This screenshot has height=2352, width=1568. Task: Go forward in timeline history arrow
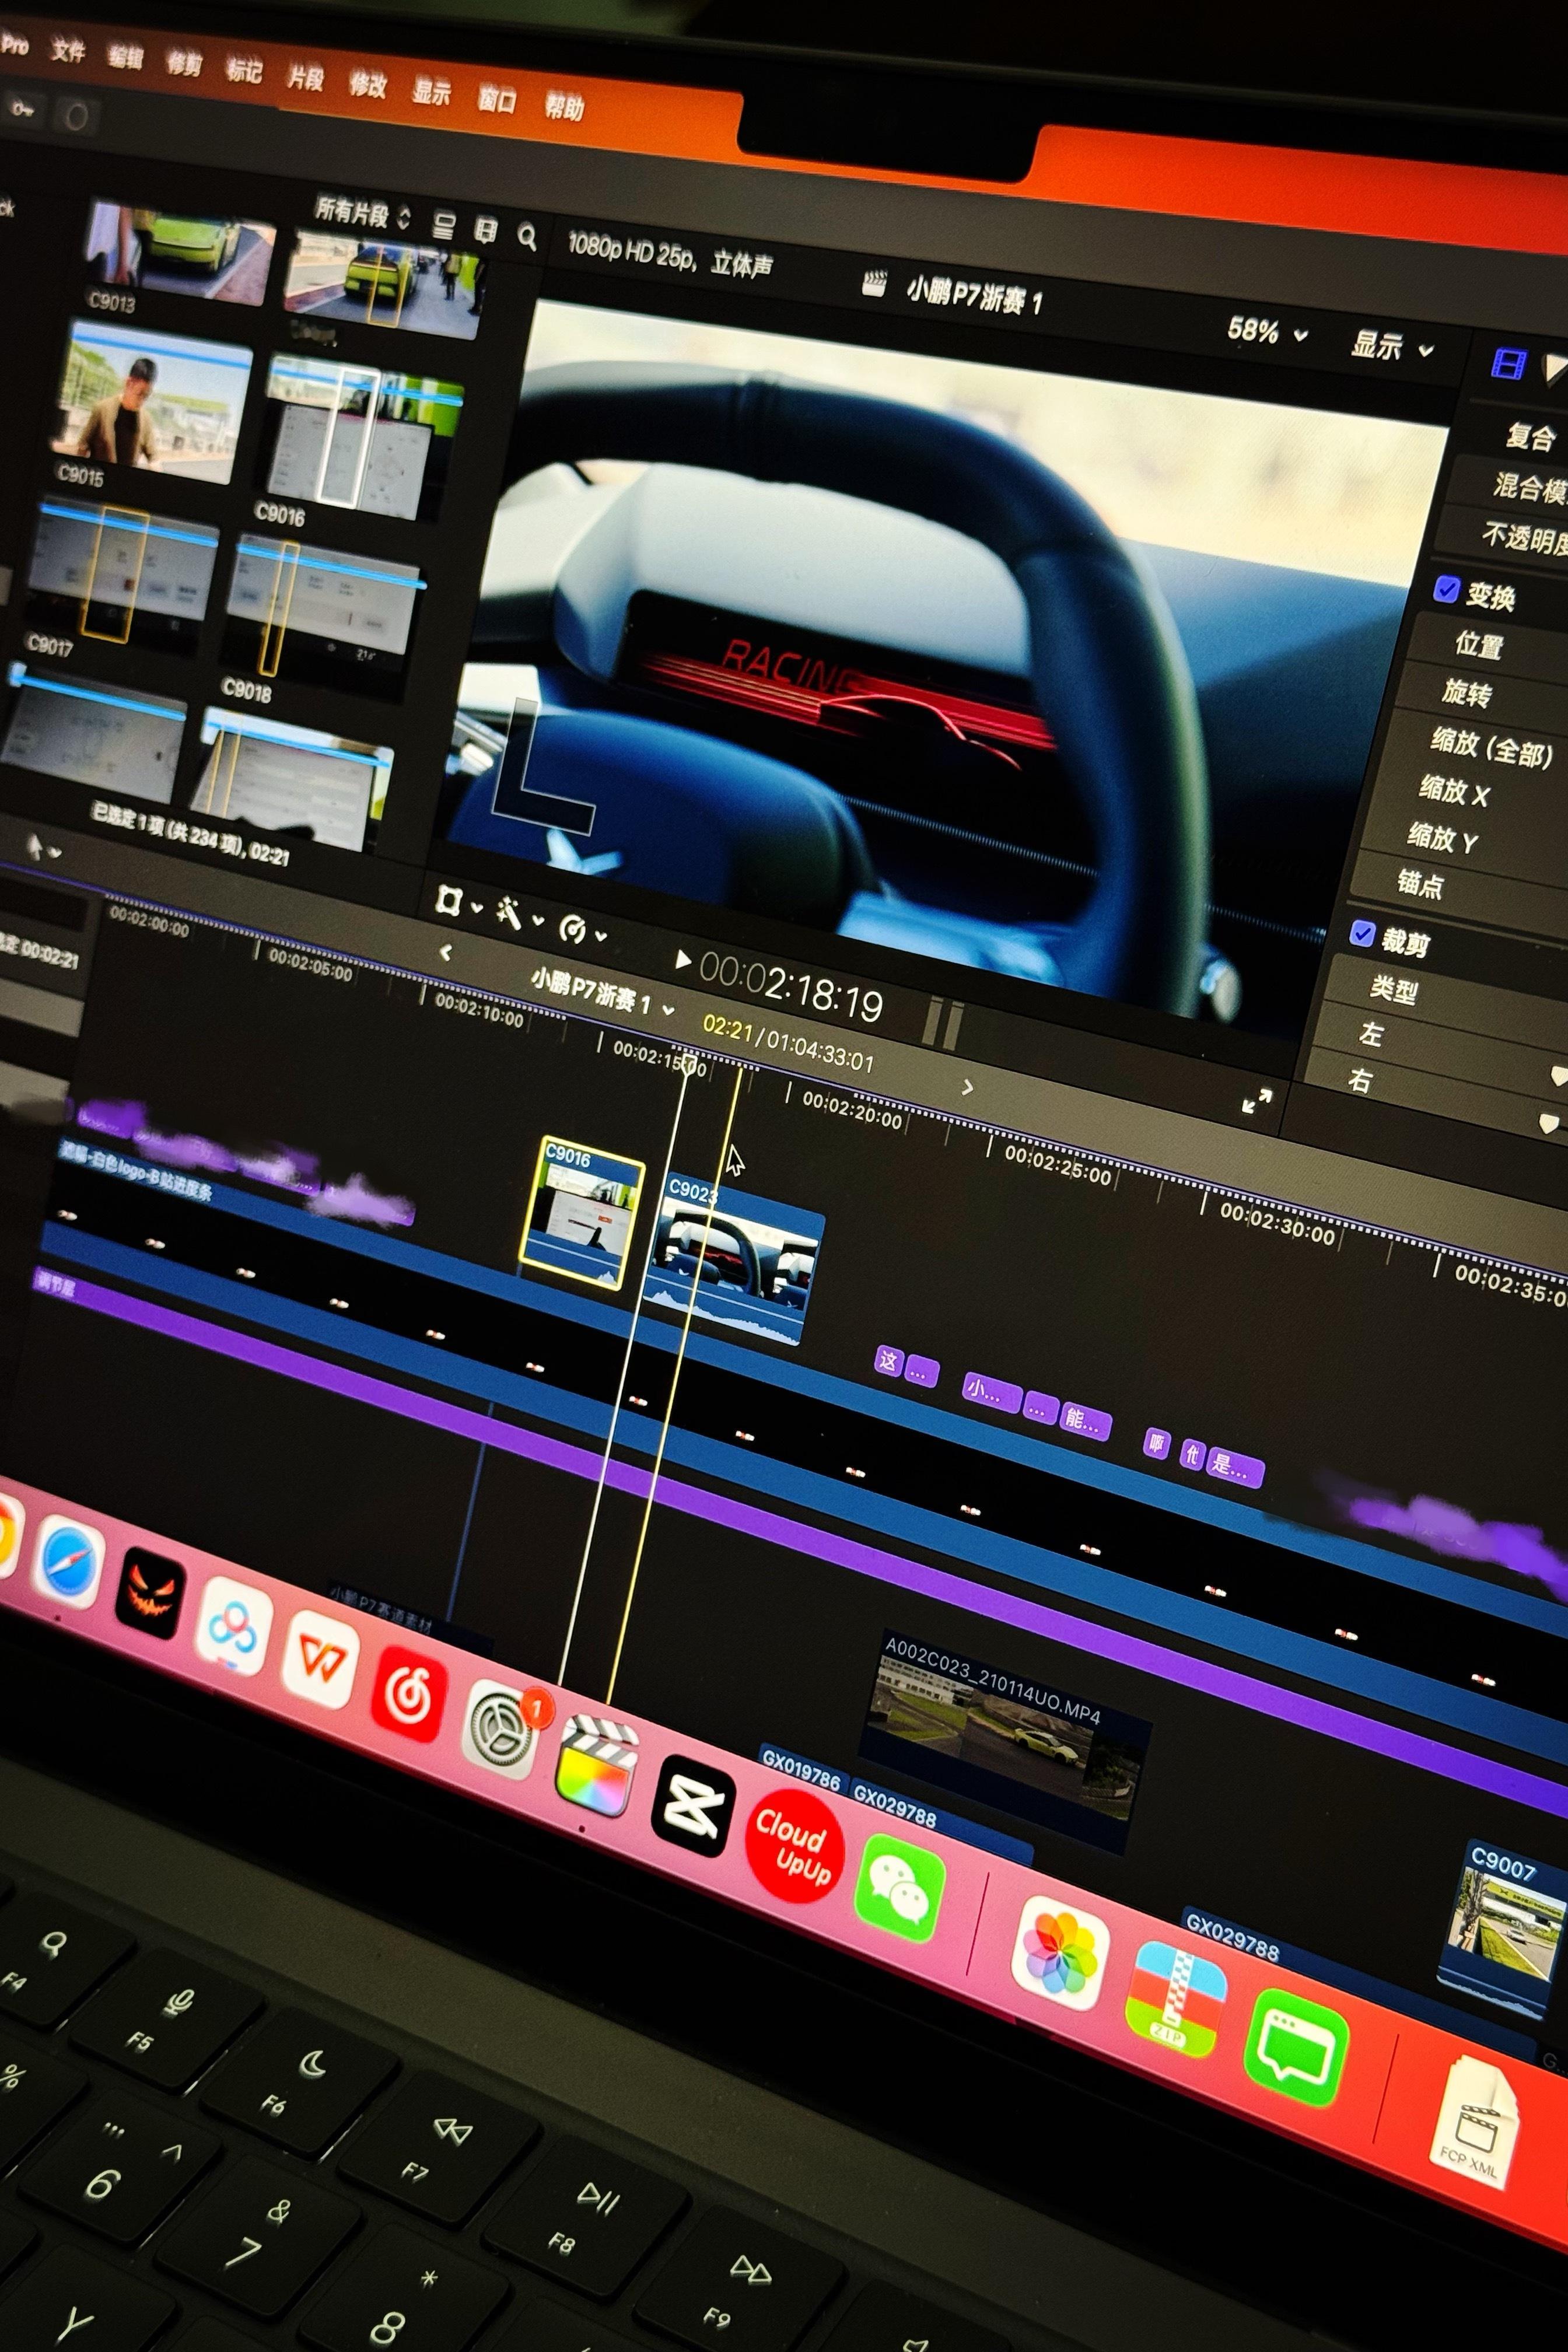pyautogui.click(x=966, y=1086)
